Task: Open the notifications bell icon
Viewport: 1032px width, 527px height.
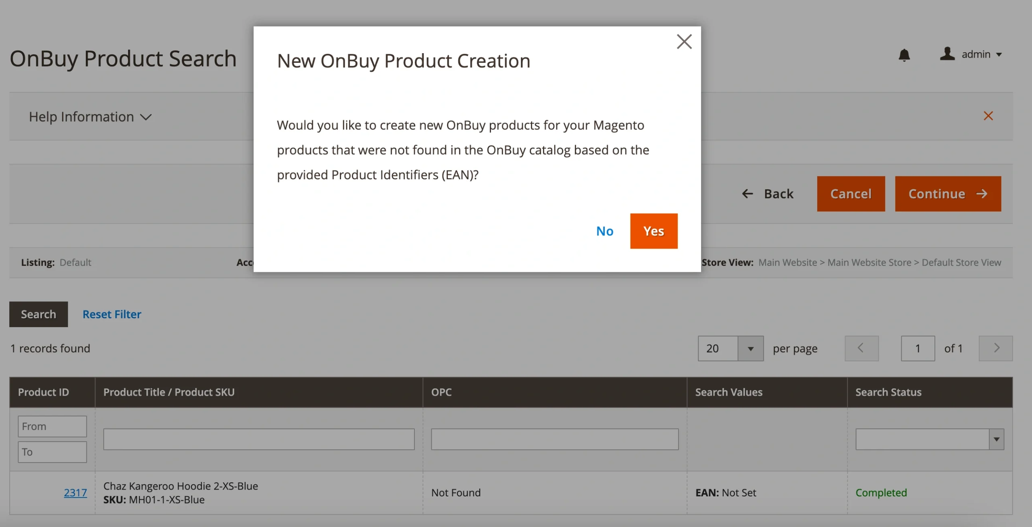Action: pyautogui.click(x=904, y=55)
